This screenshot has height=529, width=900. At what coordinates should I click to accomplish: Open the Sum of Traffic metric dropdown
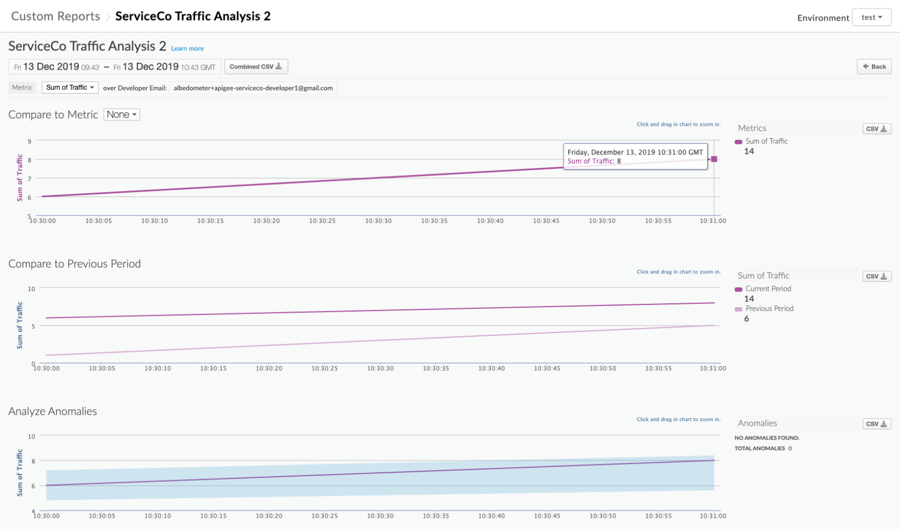69,87
